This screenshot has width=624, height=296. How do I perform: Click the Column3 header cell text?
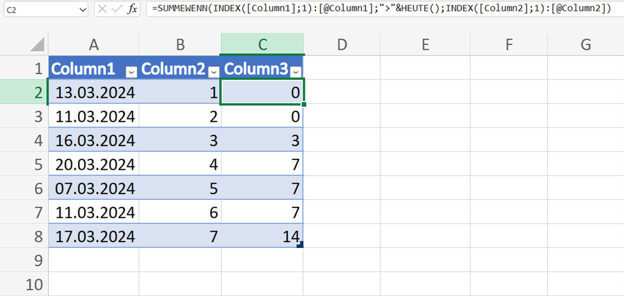[x=256, y=69]
